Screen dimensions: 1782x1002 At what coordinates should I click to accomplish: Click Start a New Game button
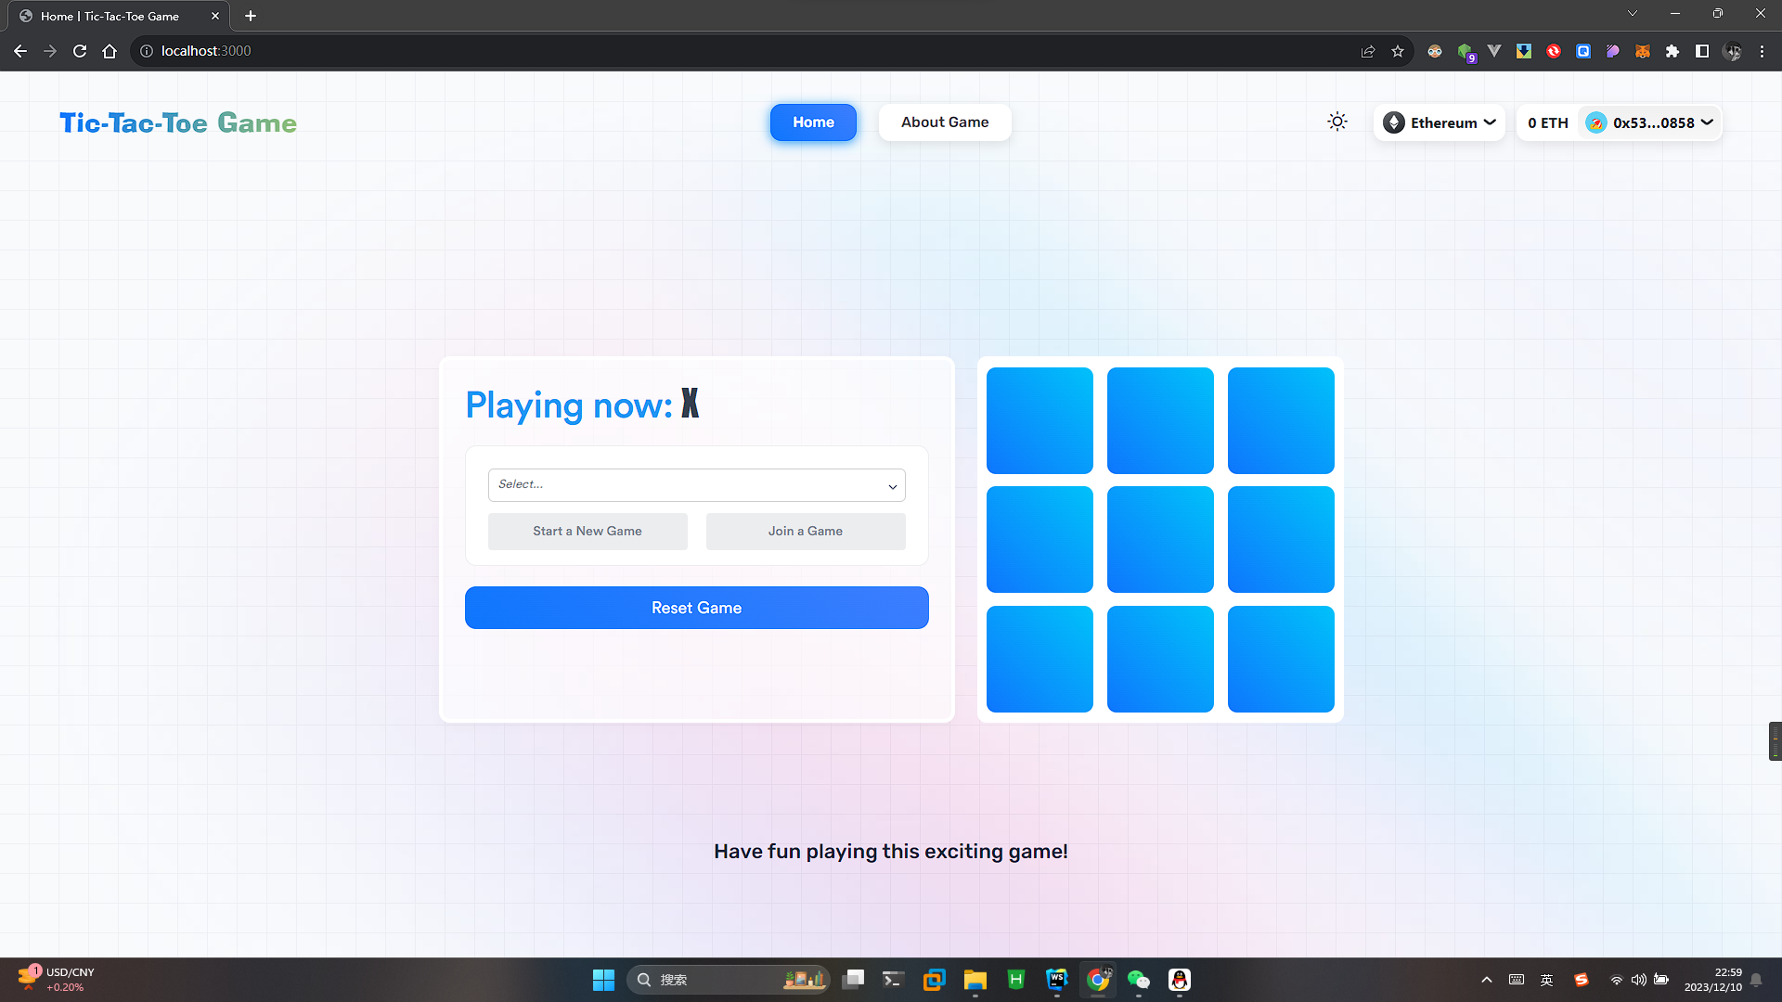[588, 532]
